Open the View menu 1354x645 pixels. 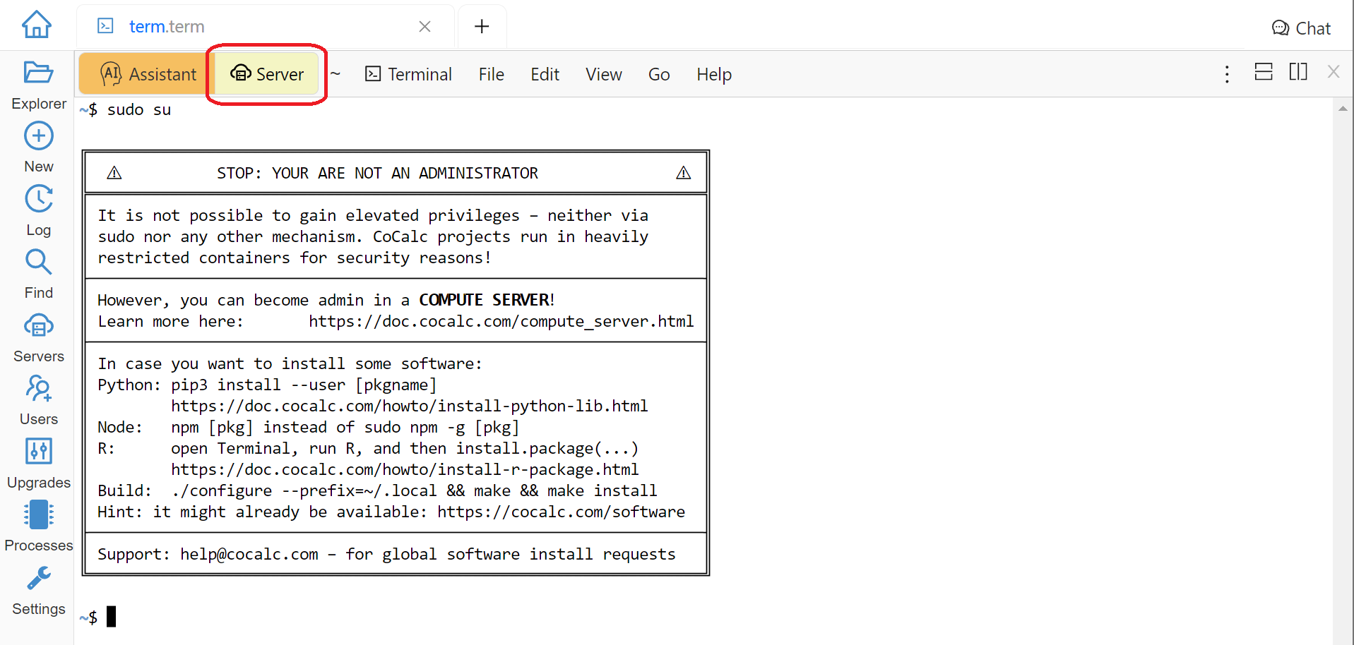[603, 74]
